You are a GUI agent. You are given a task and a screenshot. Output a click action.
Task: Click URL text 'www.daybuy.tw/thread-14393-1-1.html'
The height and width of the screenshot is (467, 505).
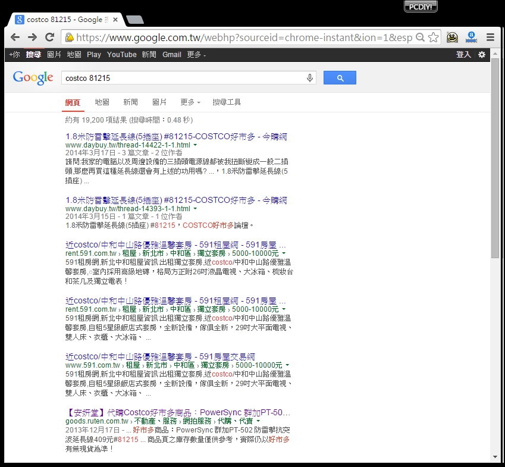point(128,209)
